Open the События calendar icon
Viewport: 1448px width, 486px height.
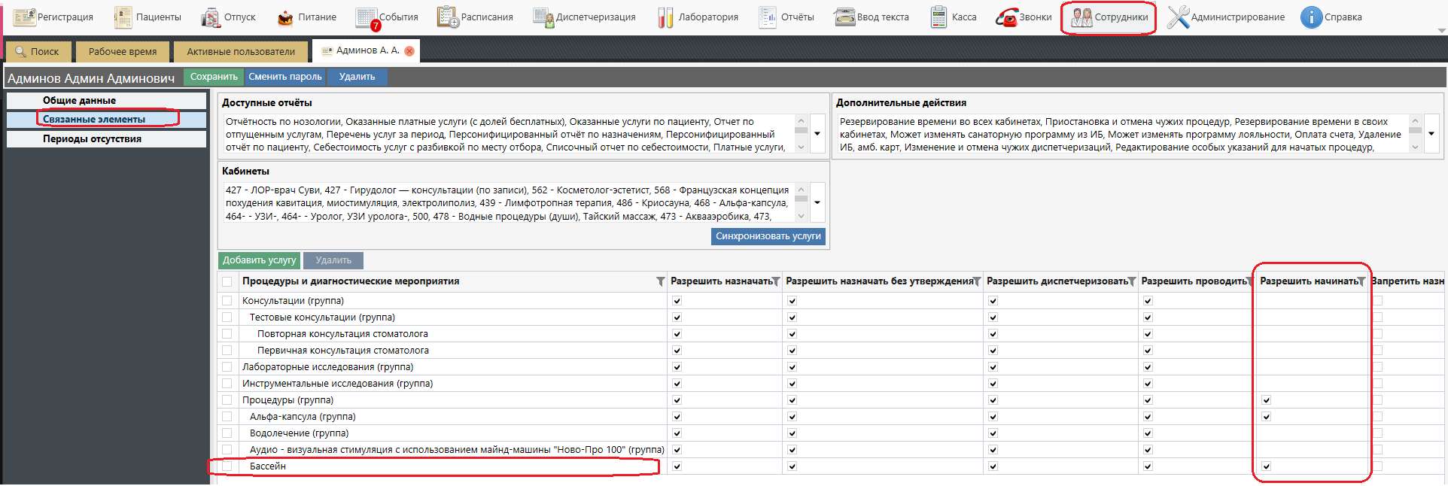coord(367,17)
